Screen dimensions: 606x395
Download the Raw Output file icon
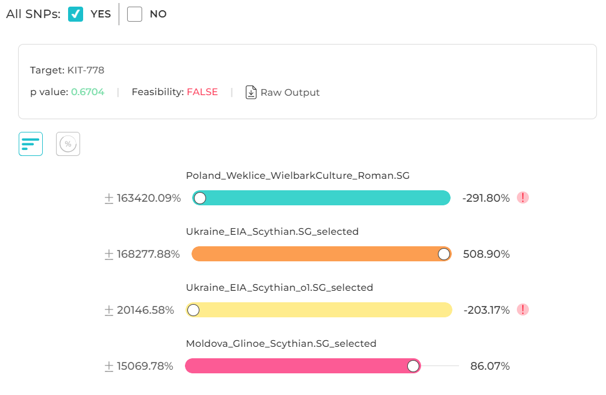[251, 92]
